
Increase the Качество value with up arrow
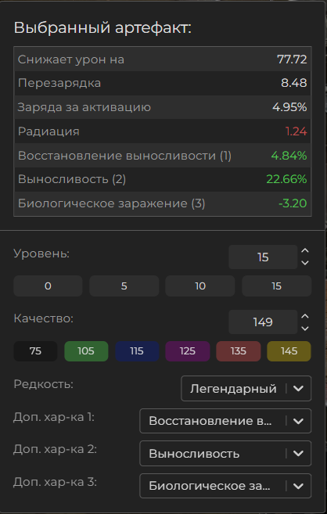click(305, 316)
